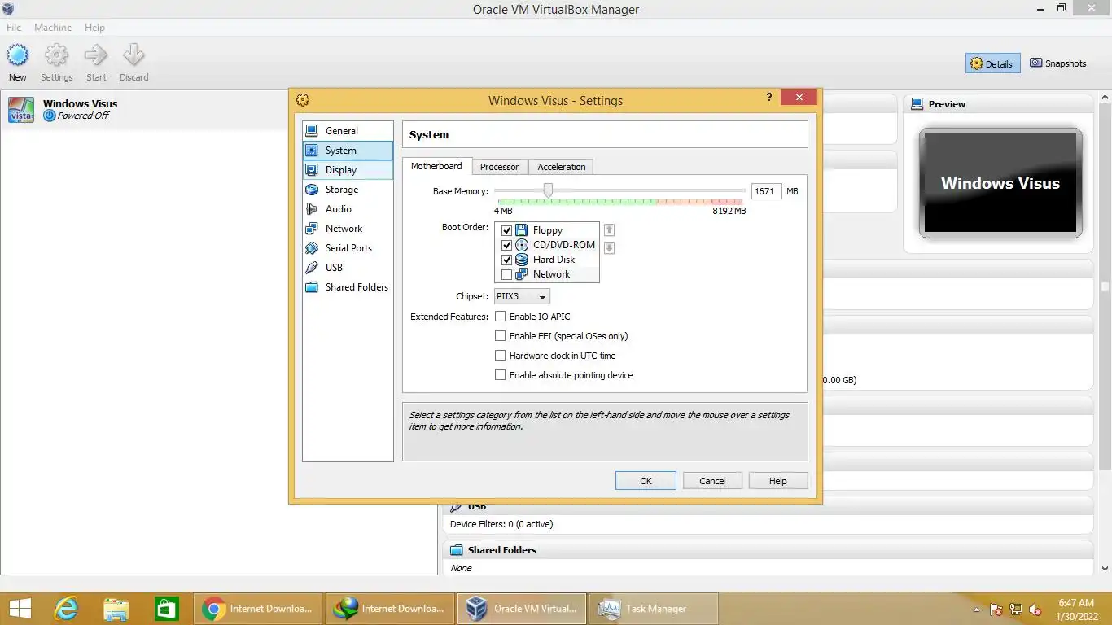The height and width of the screenshot is (625, 1112).
Task: Open the Chipset PIIX3 dropdown
Action: [522, 297]
